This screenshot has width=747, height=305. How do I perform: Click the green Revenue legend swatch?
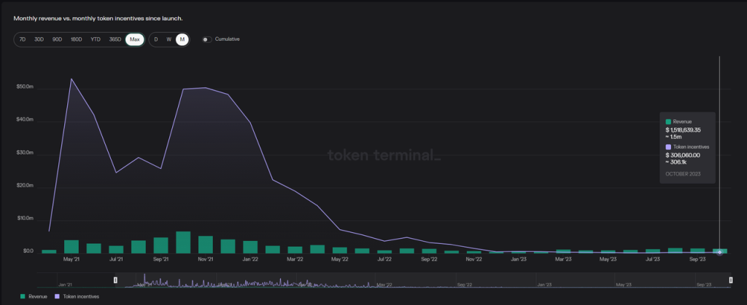tap(23, 296)
